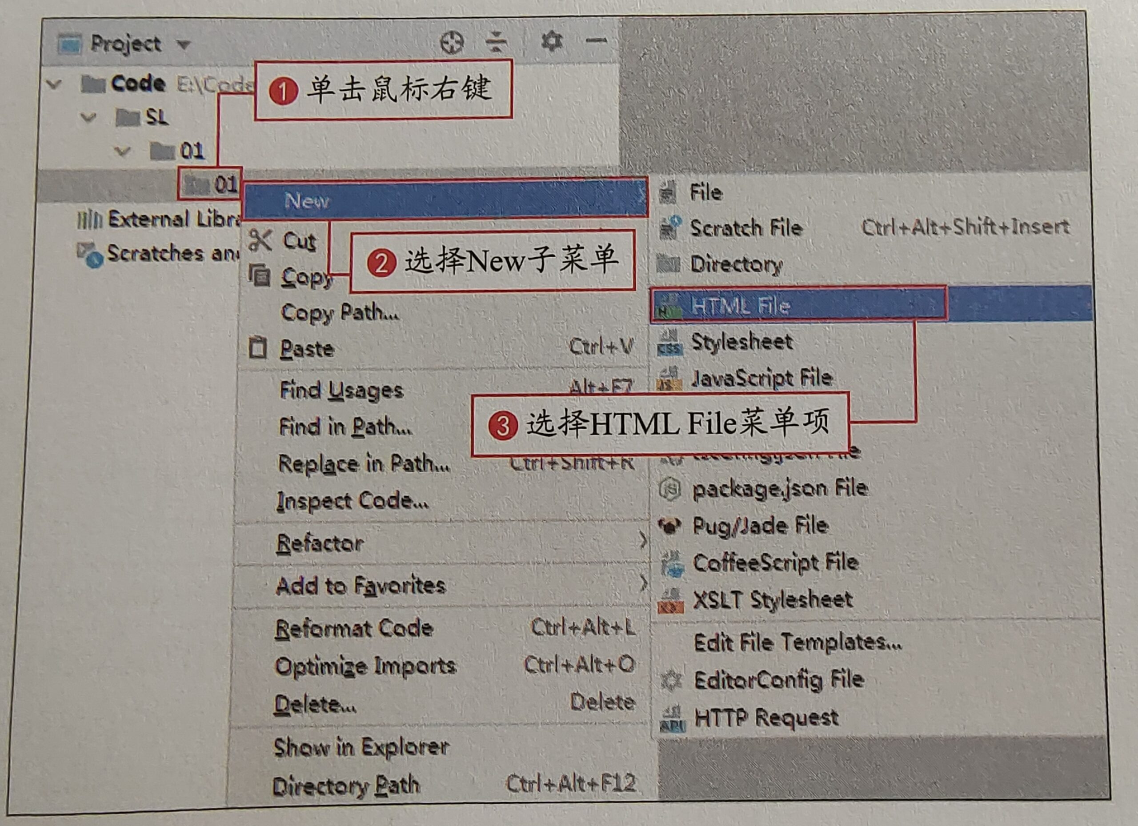Collapse the Code root folder chevron

(x=54, y=84)
